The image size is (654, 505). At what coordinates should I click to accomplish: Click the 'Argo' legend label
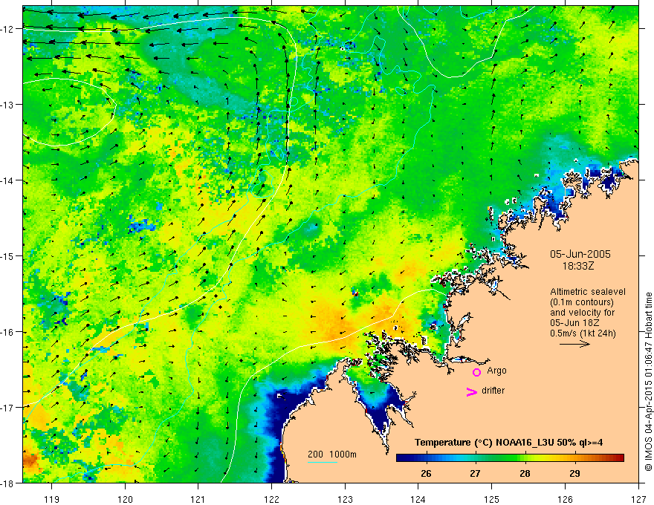[x=496, y=371]
